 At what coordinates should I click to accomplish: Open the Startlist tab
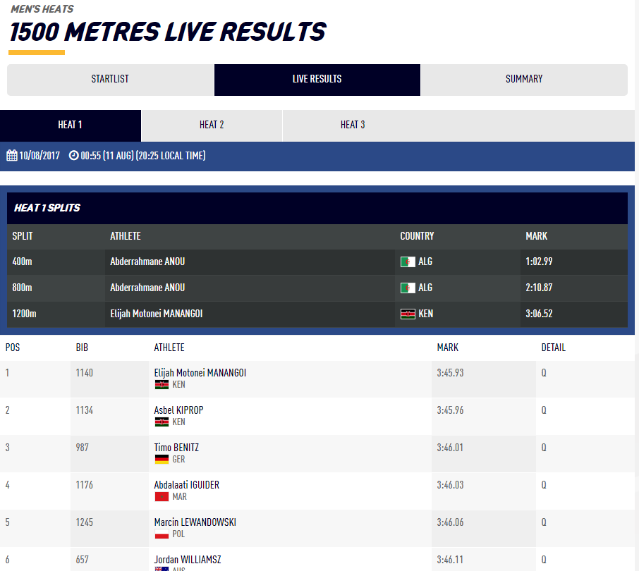coord(110,80)
